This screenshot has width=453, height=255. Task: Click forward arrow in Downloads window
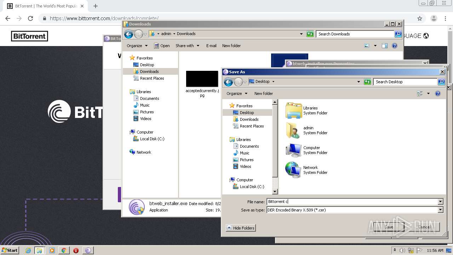(138, 34)
